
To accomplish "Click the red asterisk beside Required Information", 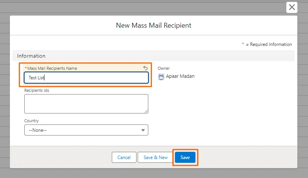I will [x=243, y=44].
